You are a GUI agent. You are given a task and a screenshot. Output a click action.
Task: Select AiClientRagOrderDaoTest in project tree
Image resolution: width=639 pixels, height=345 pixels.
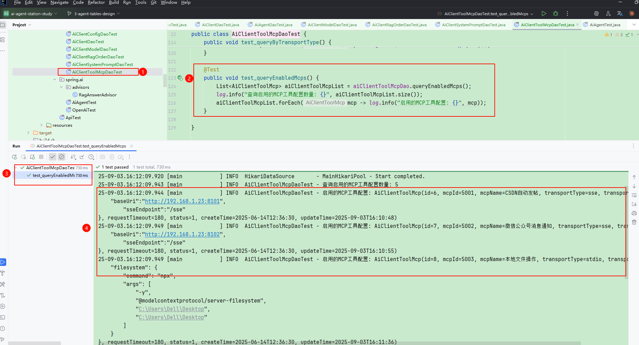98,57
